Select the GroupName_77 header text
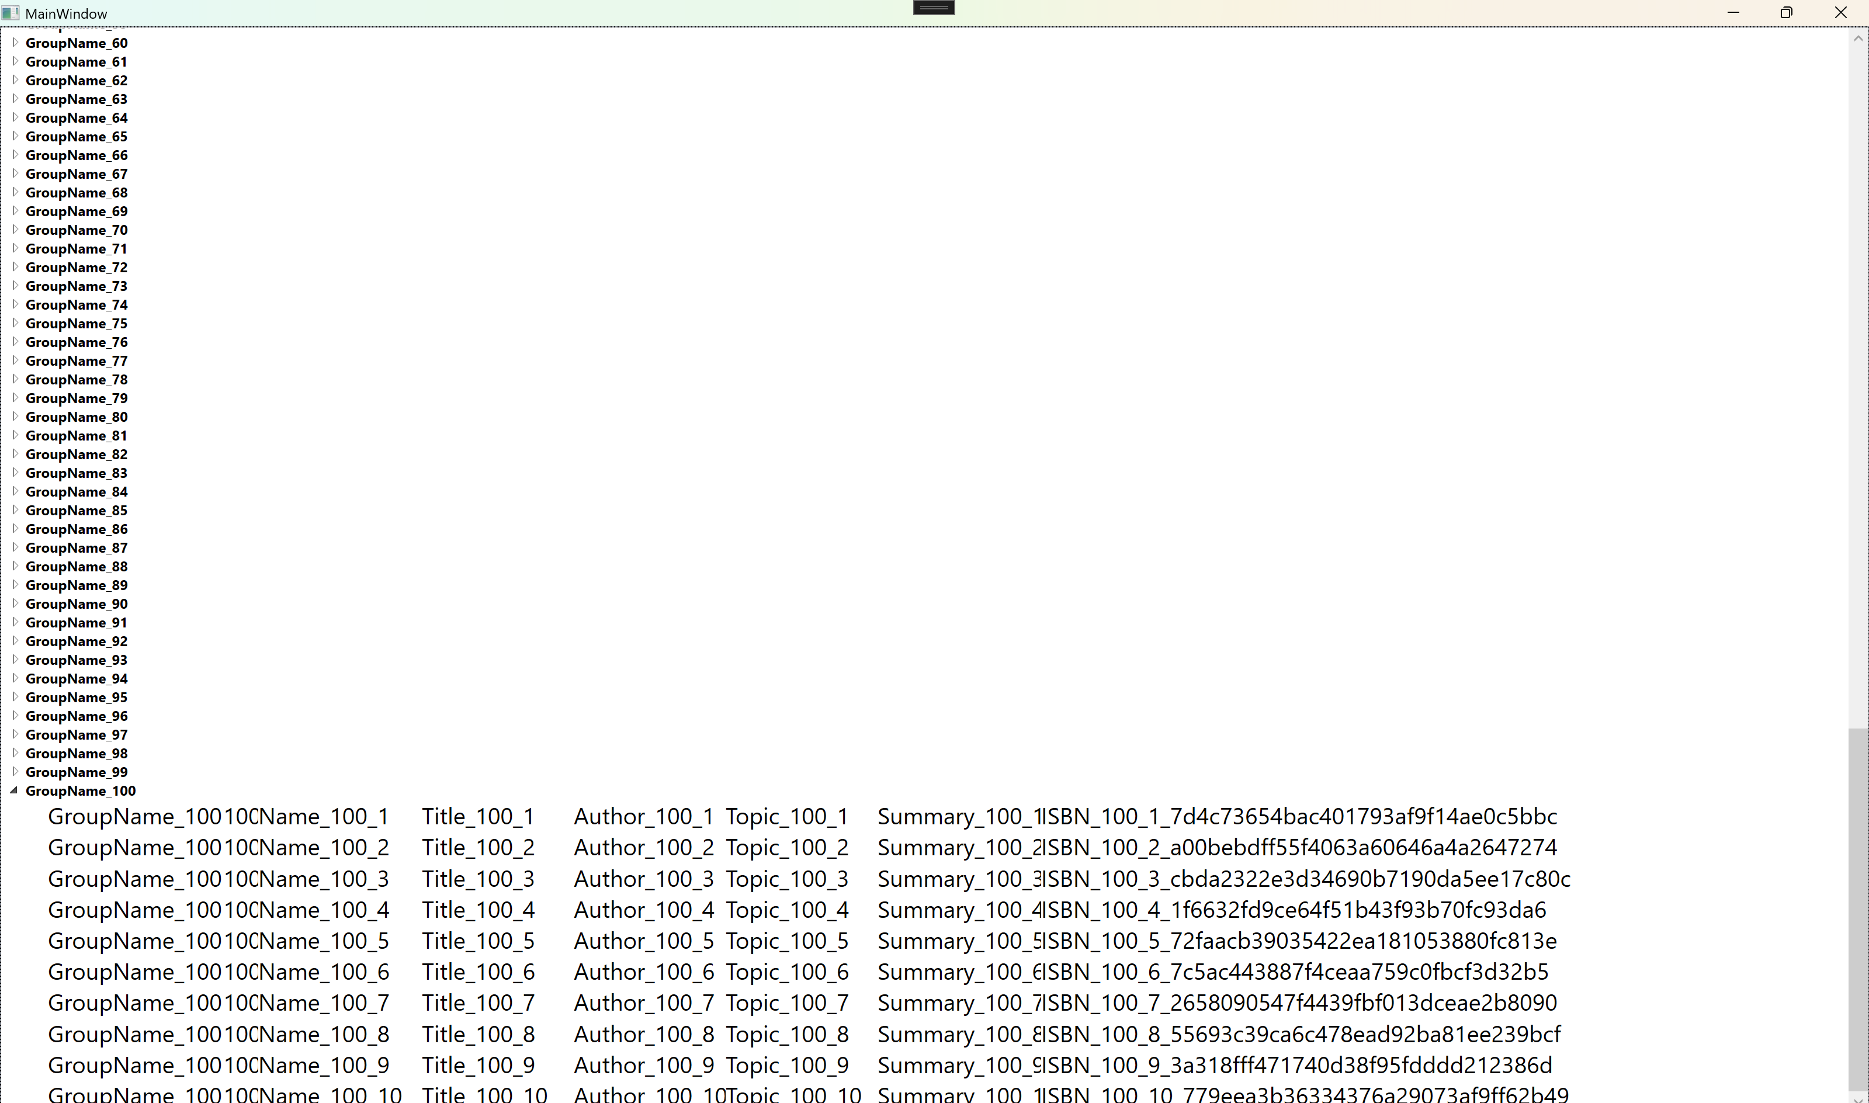Screen dimensions: 1869x1103 point(77,361)
